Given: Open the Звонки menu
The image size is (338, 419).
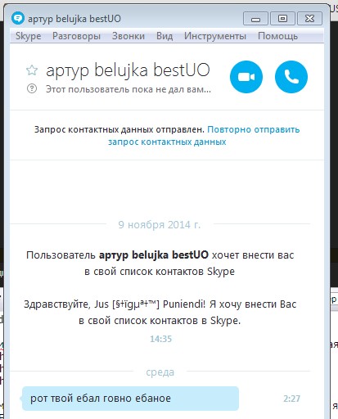Looking at the screenshot, I should click(x=128, y=36).
